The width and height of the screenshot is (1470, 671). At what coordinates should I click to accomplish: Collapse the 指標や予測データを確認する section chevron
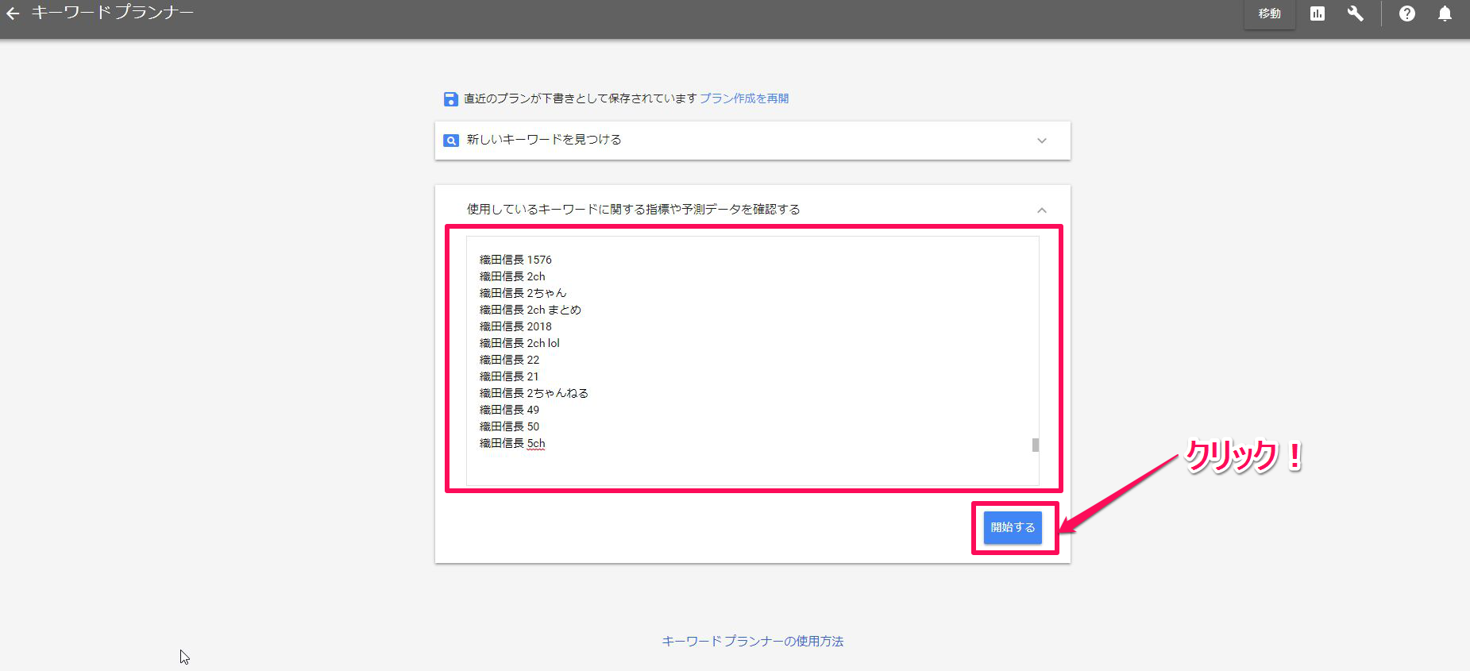(1042, 210)
